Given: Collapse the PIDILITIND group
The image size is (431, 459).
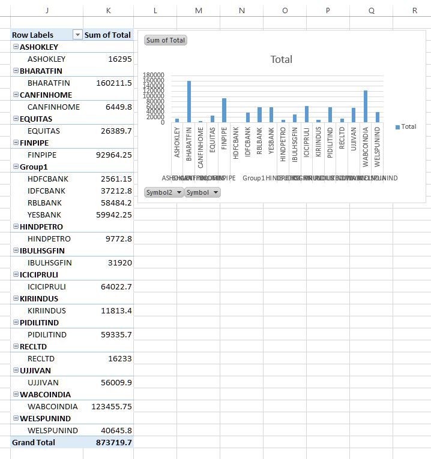Looking at the screenshot, I should [16, 322].
